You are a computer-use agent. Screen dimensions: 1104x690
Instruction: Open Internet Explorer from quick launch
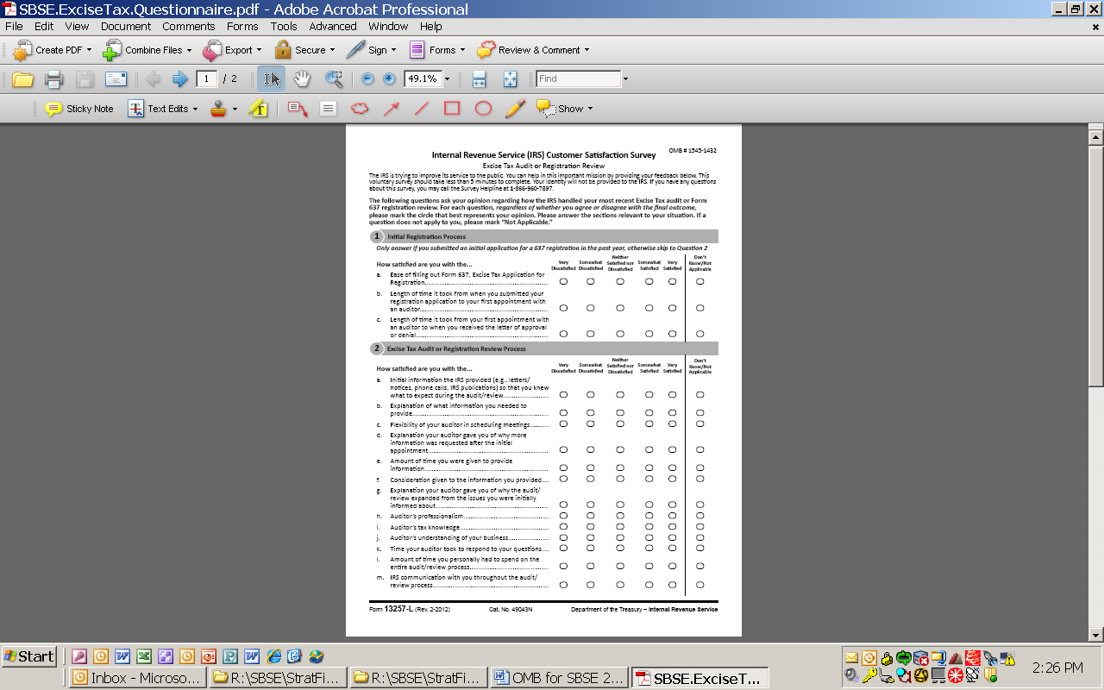coord(273,656)
